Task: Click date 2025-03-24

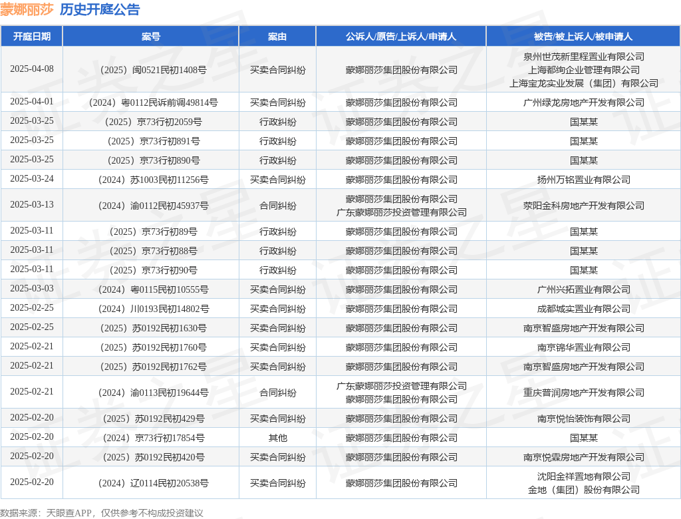Action: coord(32,178)
